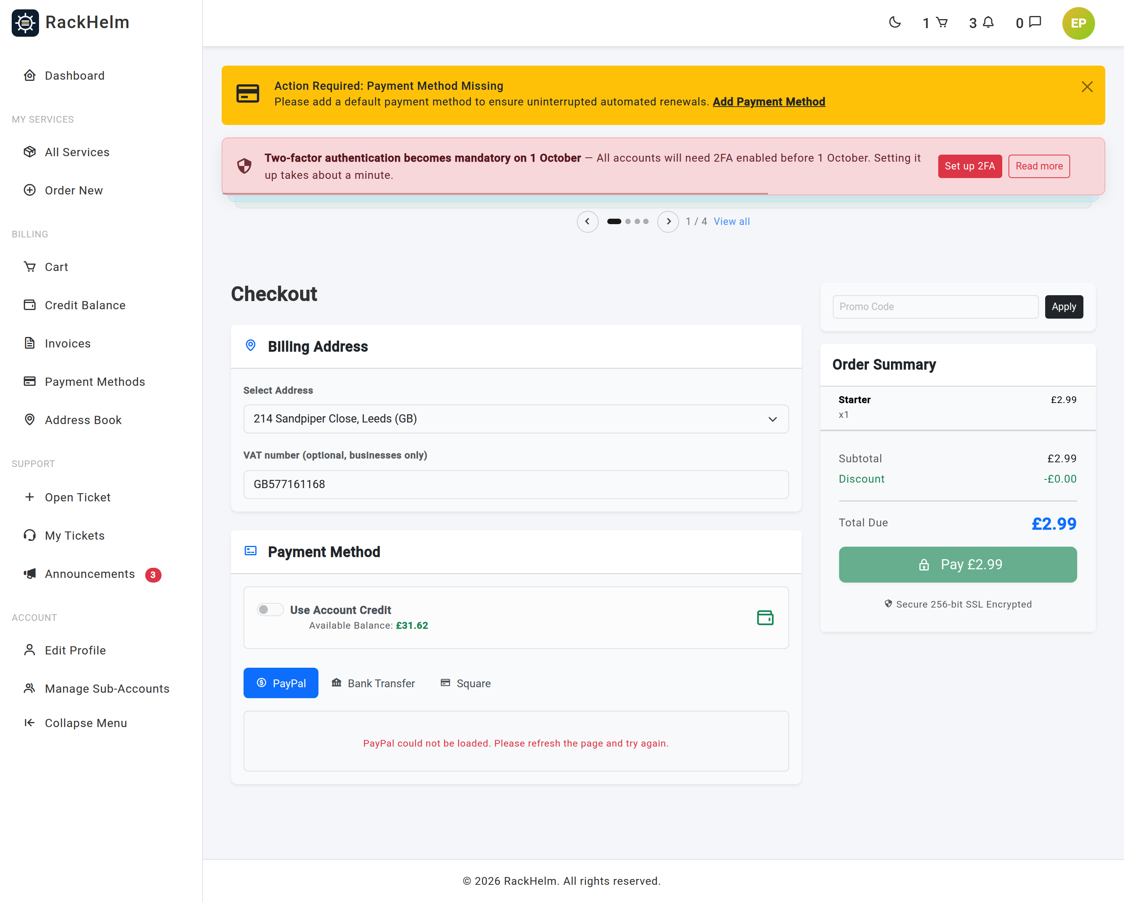Show previous announcement with left arrow

pos(587,221)
